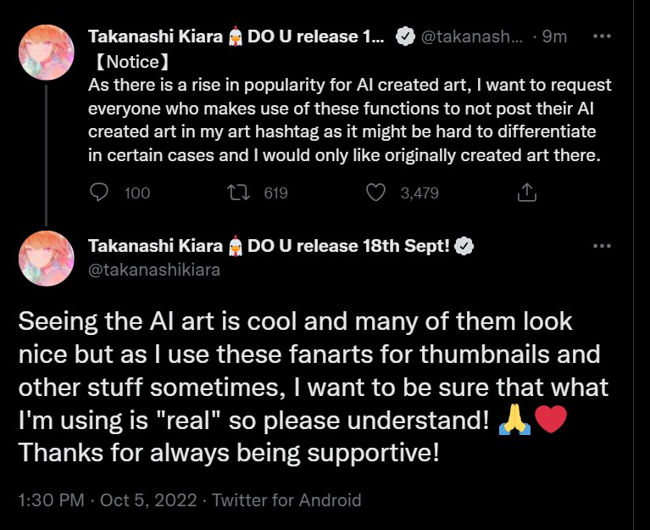Expand second tweet's three-dot more menu
This screenshot has width=650, height=530.
(601, 247)
